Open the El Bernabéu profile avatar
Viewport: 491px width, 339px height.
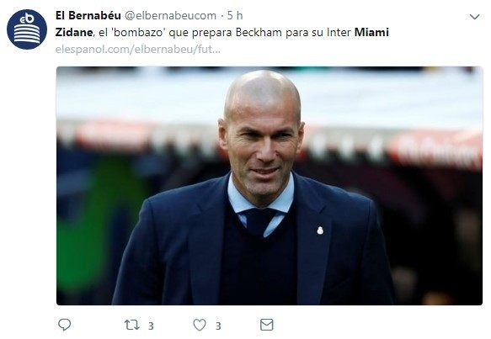(x=27, y=29)
